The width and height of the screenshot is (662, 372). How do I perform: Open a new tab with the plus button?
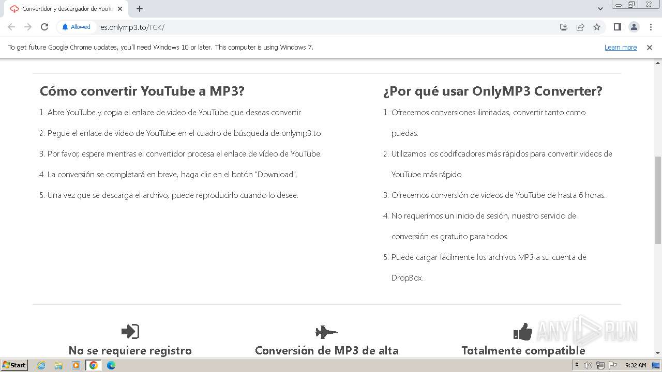coord(140,9)
